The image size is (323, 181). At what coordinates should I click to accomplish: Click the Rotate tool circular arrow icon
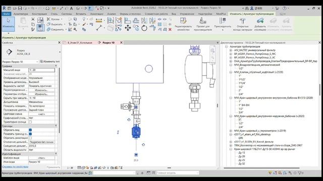tap(144, 28)
